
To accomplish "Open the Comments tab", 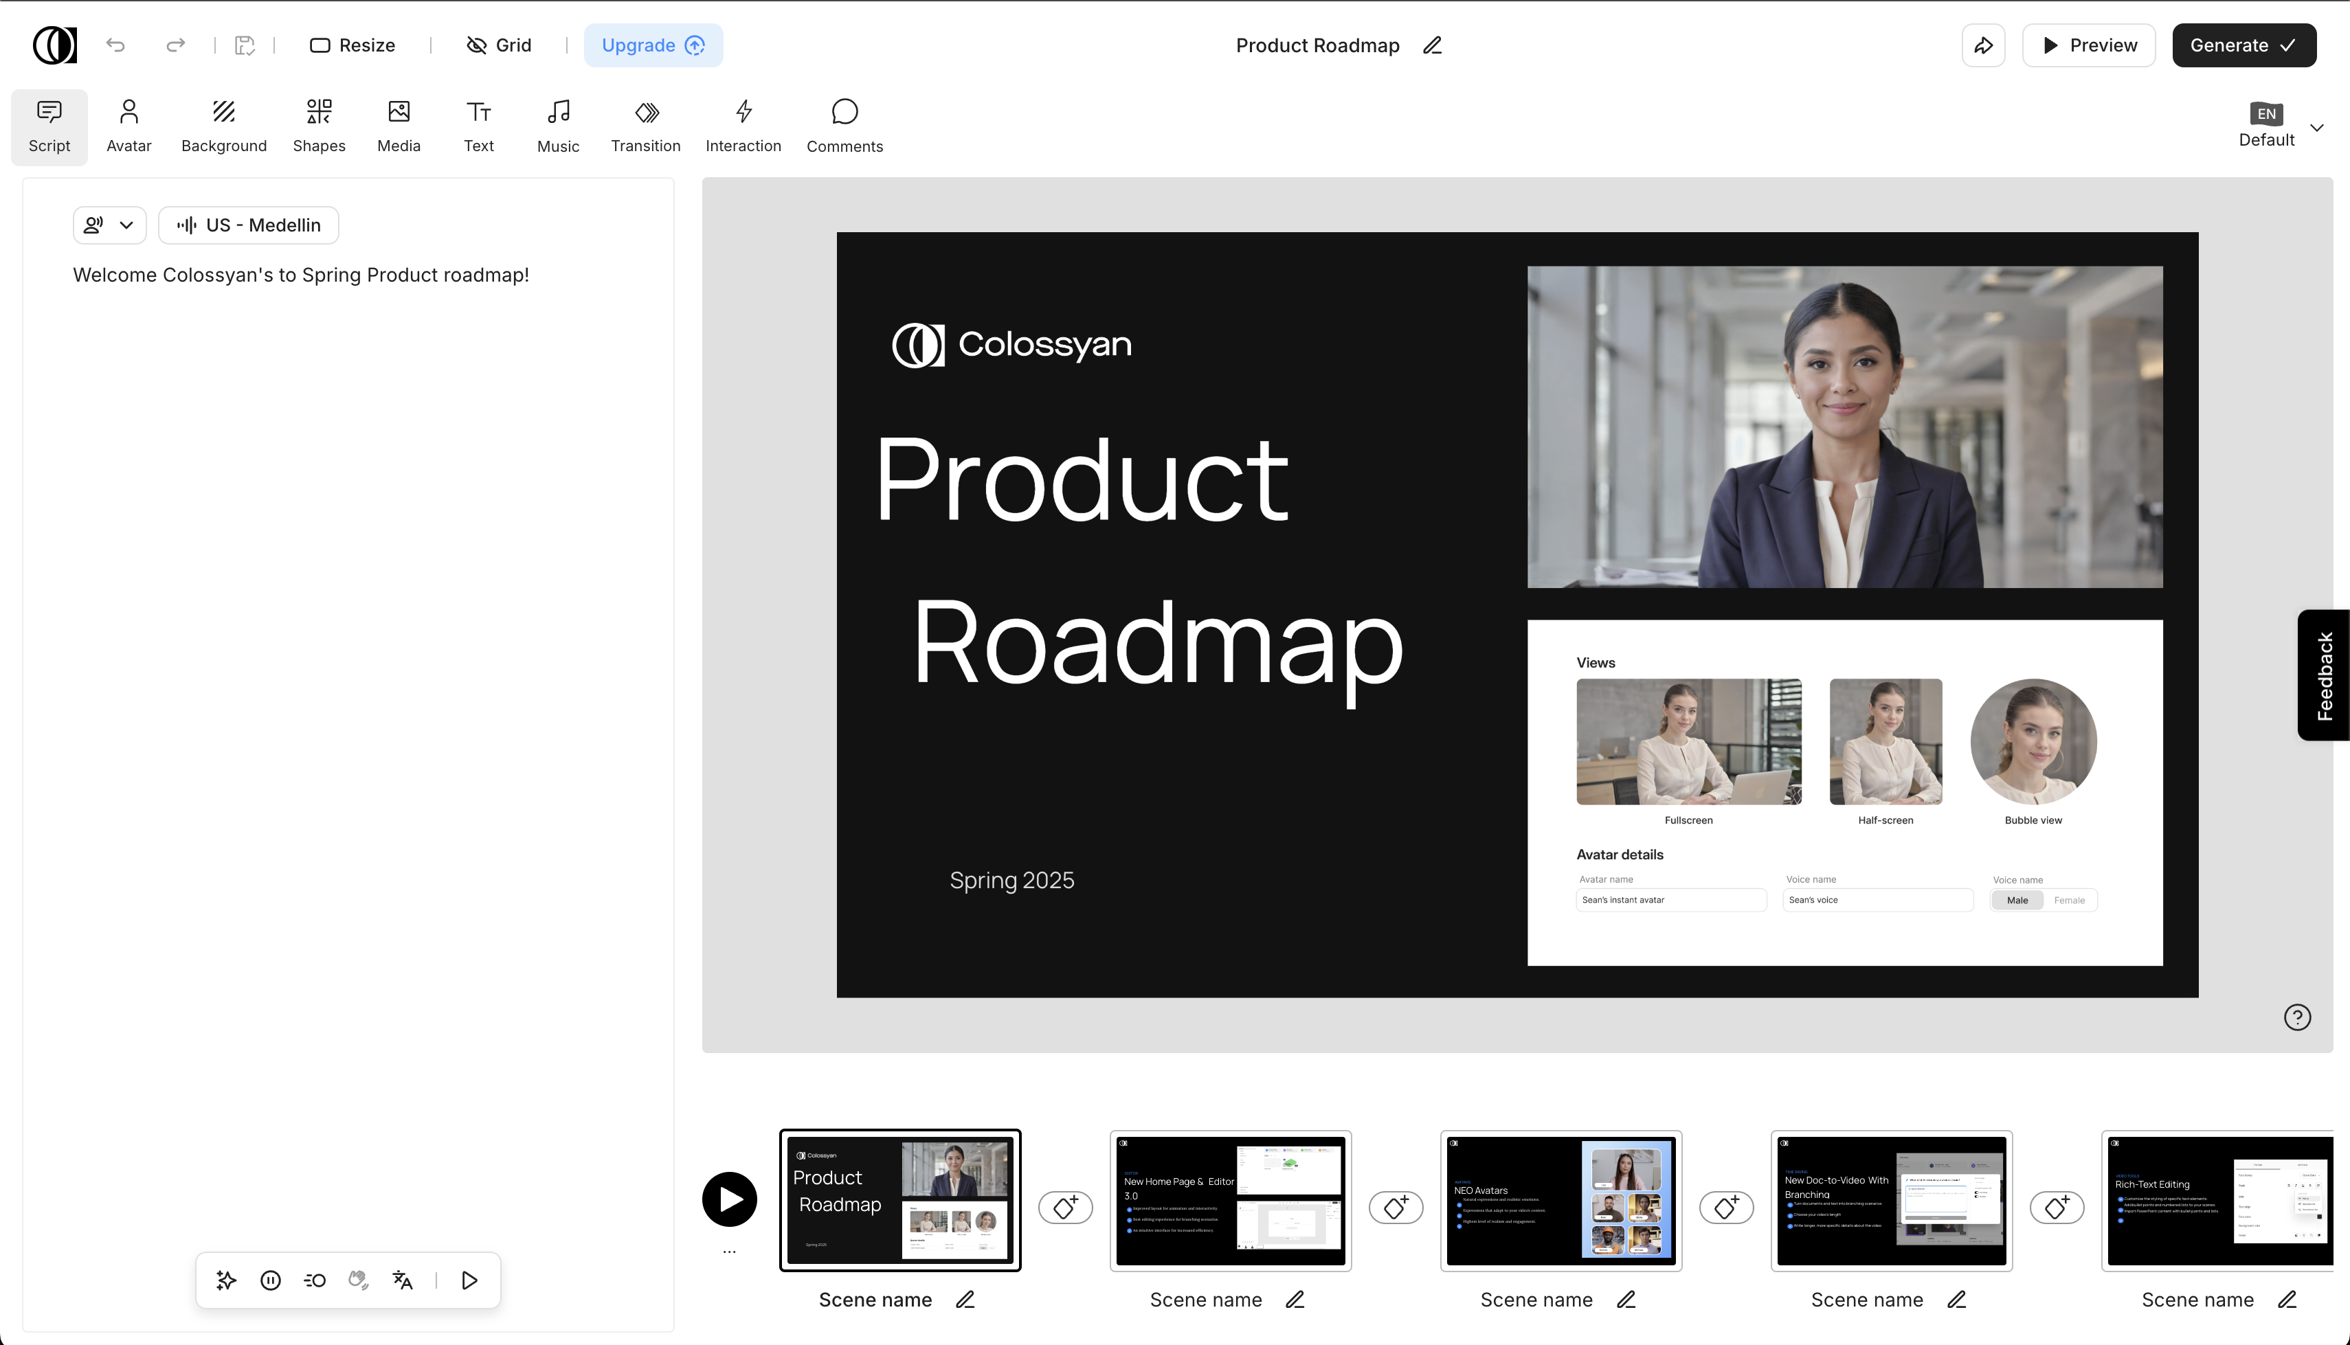I will coord(844,126).
